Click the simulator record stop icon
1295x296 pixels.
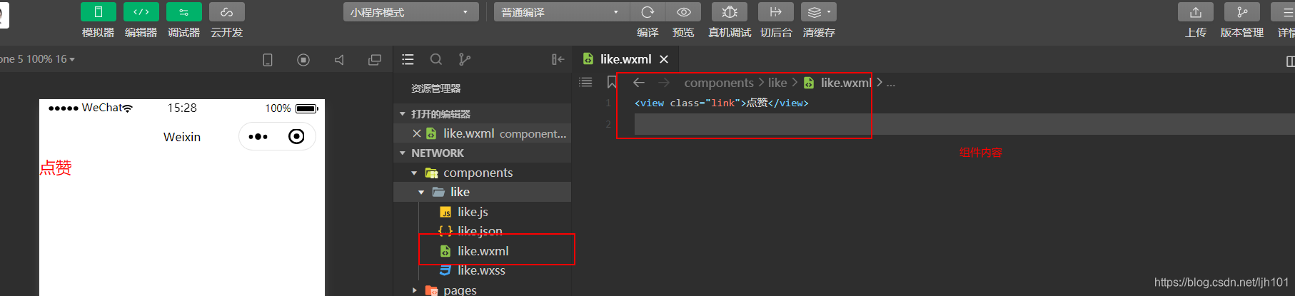[x=303, y=60]
